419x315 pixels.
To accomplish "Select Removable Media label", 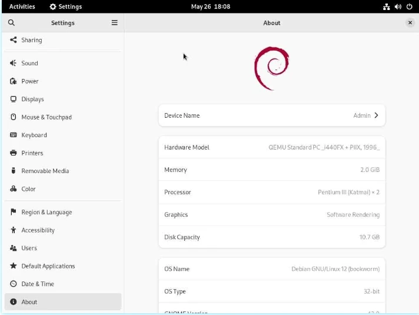I will click(x=45, y=171).
